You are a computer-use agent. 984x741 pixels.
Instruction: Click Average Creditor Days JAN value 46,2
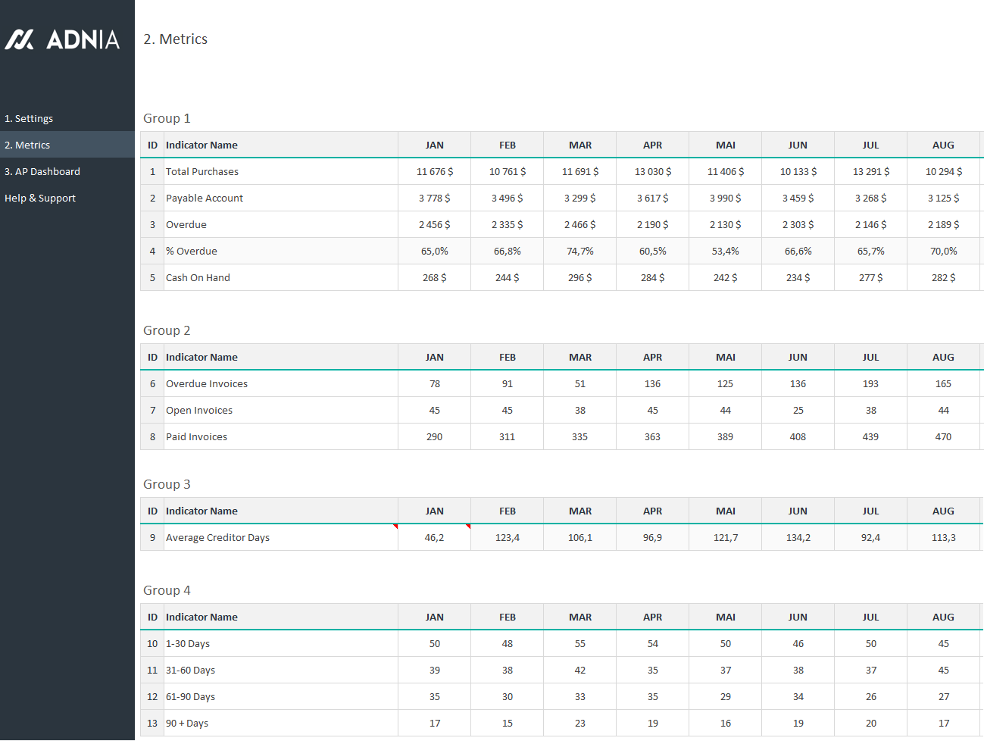point(434,538)
